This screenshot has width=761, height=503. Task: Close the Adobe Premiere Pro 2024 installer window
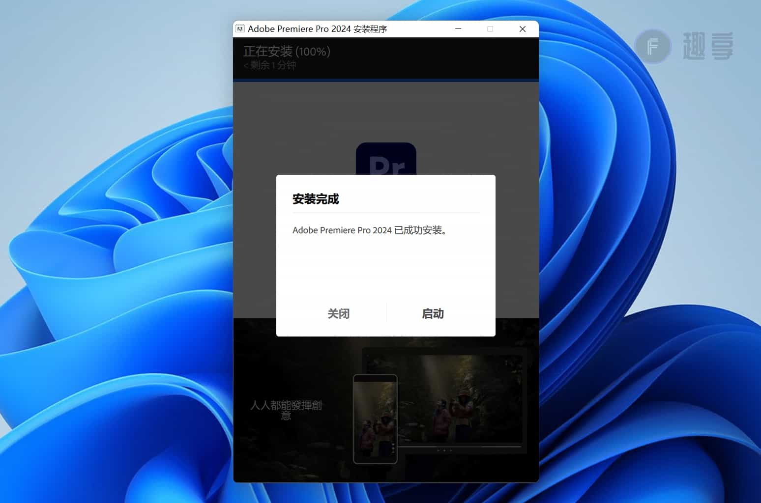[x=523, y=29]
